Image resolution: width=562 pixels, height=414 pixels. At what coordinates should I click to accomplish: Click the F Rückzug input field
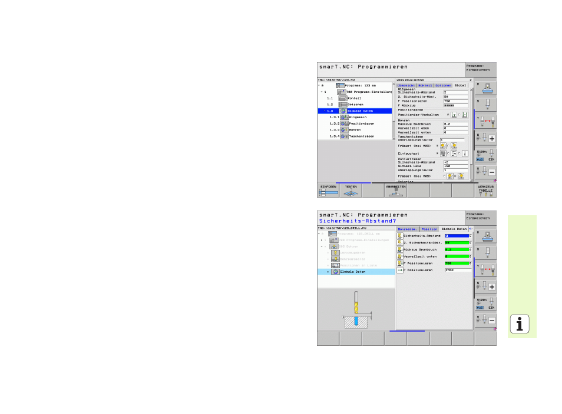[456, 105]
